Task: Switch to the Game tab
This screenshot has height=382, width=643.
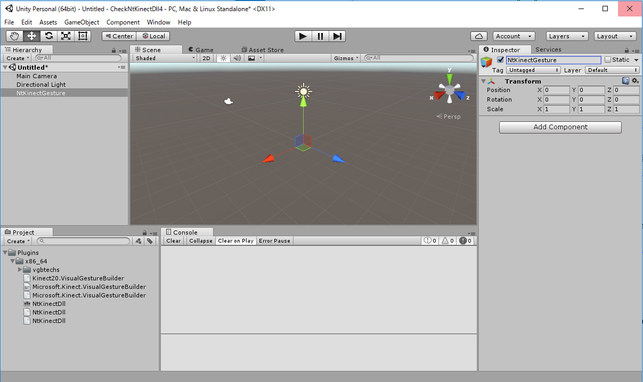Action: coord(201,50)
